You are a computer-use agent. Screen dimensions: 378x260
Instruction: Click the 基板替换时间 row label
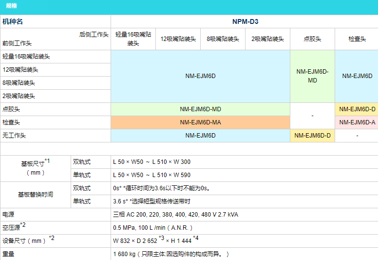tap(36, 194)
